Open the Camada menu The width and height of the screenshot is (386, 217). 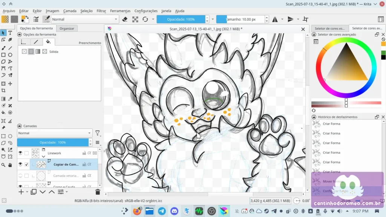(x=70, y=11)
